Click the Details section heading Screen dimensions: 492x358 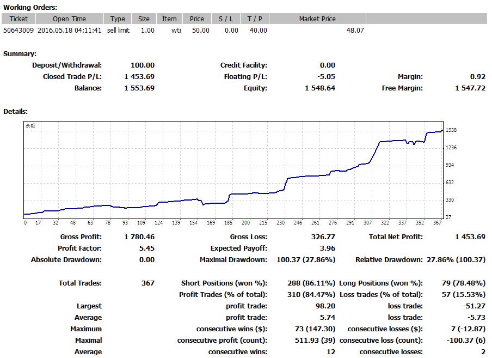click(x=15, y=111)
